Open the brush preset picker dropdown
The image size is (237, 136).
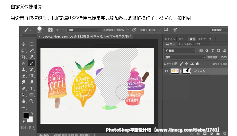point(44,30)
